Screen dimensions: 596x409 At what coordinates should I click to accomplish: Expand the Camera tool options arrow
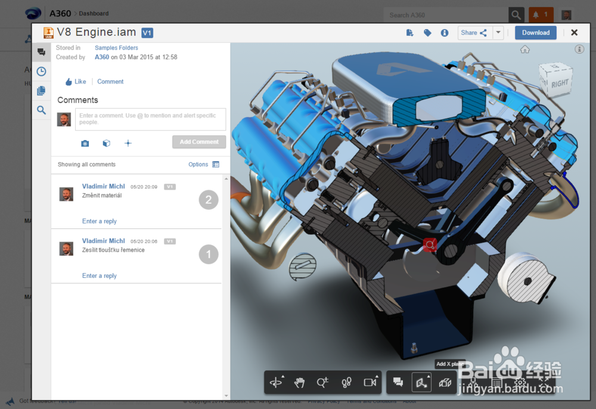coord(377,377)
